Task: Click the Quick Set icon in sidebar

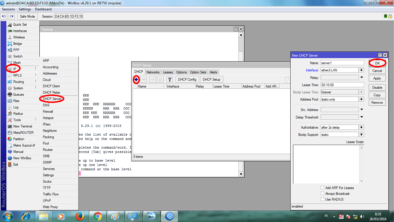Action: [x=10, y=25]
